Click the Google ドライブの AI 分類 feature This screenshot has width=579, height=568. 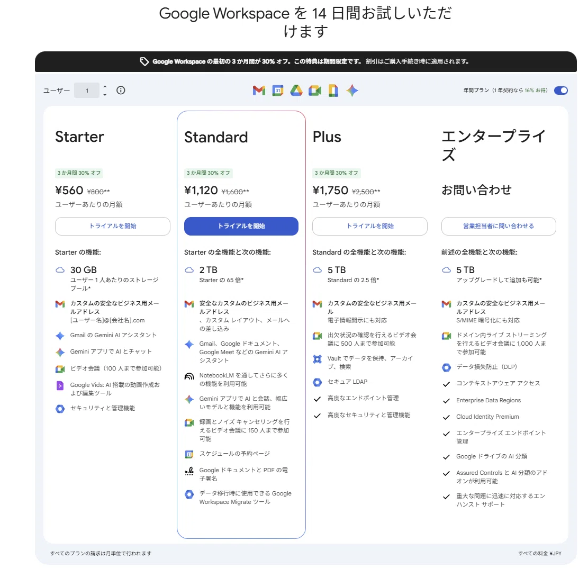492,457
